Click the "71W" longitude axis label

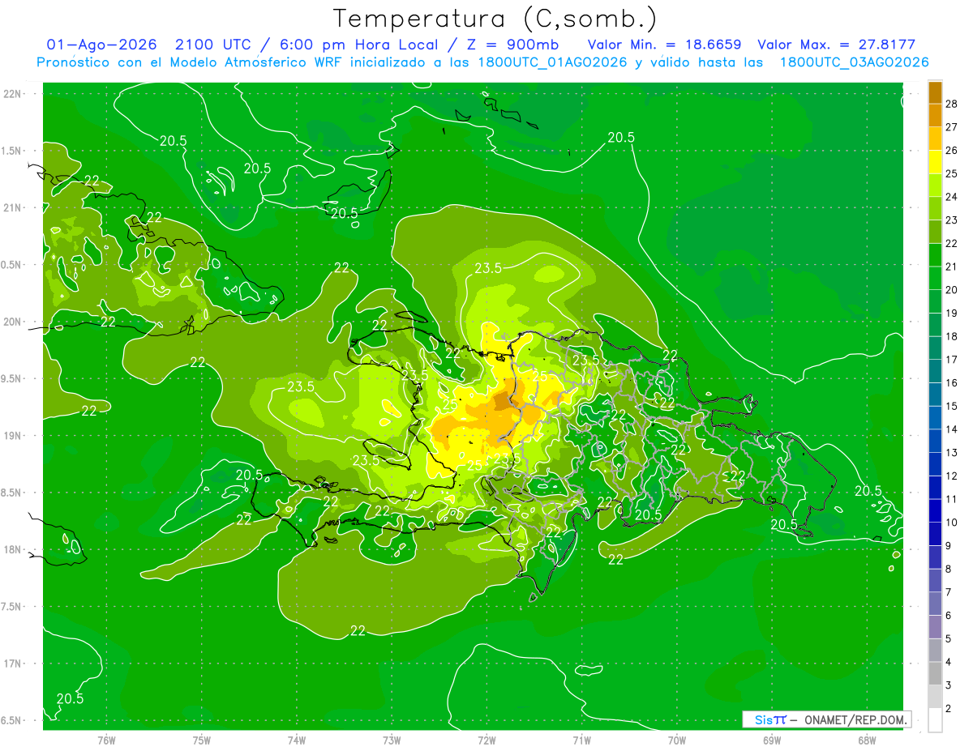click(x=581, y=740)
